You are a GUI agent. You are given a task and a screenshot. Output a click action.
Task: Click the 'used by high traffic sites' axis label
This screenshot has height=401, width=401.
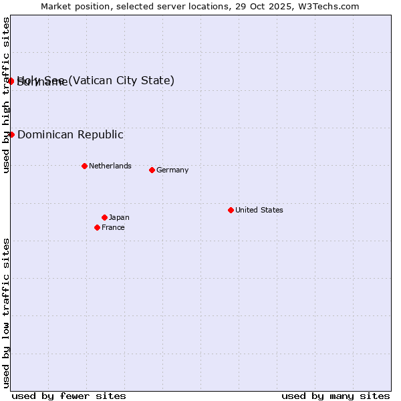(x=6, y=95)
